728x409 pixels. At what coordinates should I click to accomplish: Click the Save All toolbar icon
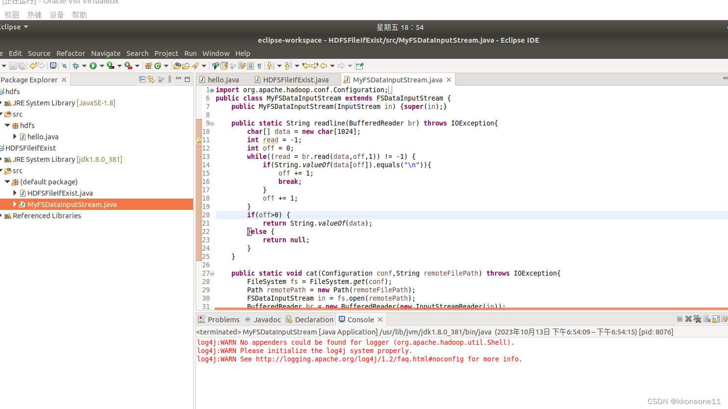(22, 66)
